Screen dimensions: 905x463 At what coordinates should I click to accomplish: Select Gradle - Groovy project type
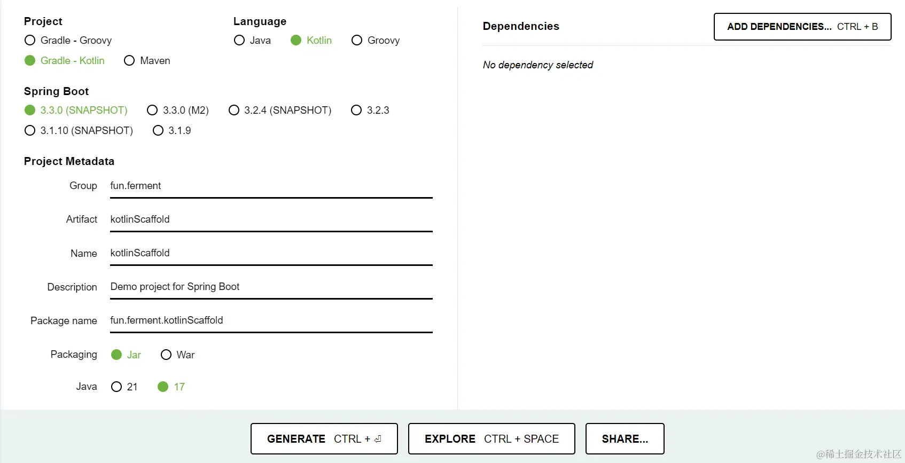(x=68, y=41)
